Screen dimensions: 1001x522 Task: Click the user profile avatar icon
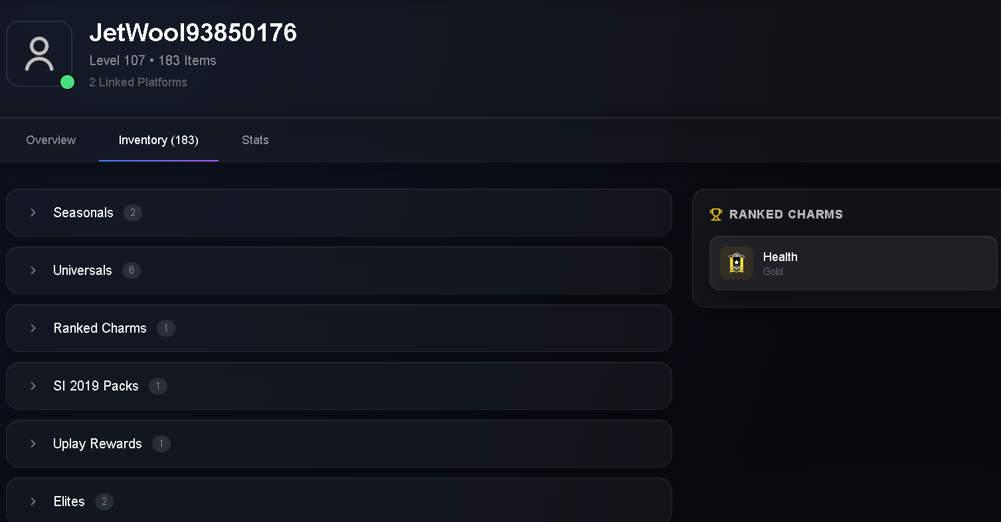39,54
